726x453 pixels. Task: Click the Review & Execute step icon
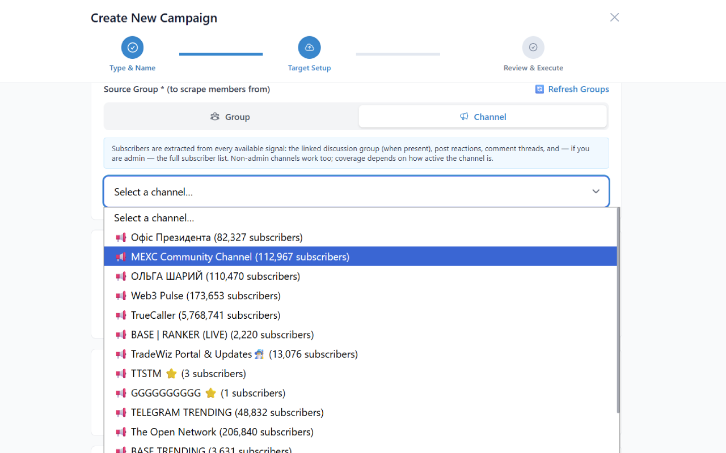click(x=533, y=48)
